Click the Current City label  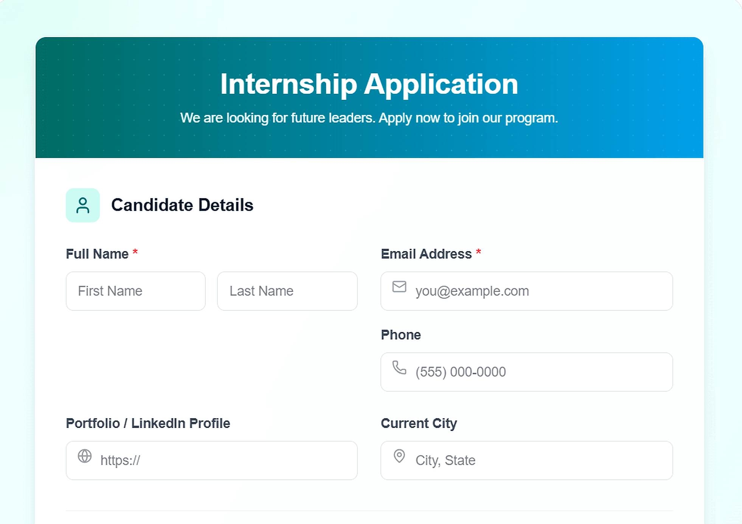[419, 423]
